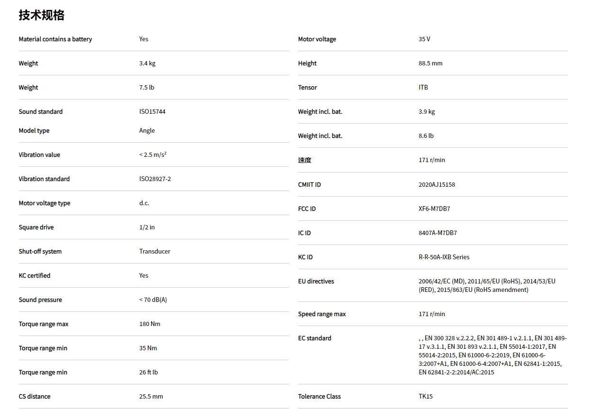The width and height of the screenshot is (600, 409).
Task: Click the 3.4 kg weight value
Action: [x=147, y=64]
